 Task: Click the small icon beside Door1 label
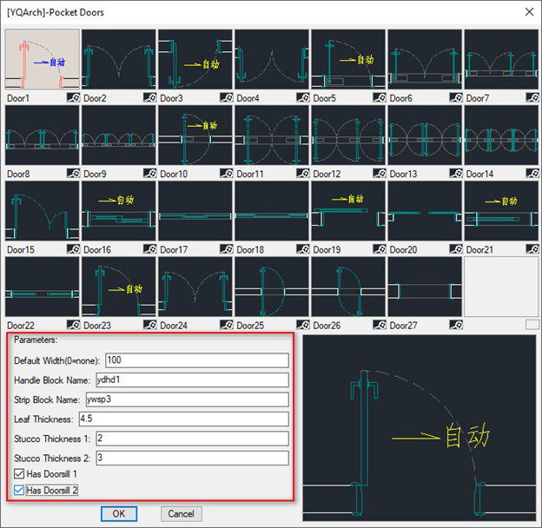click(73, 99)
